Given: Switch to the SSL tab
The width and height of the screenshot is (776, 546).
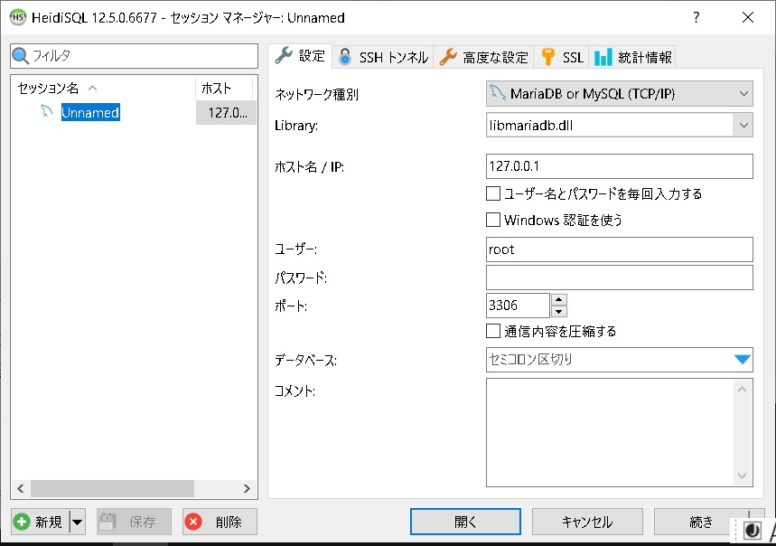Looking at the screenshot, I should [562, 58].
